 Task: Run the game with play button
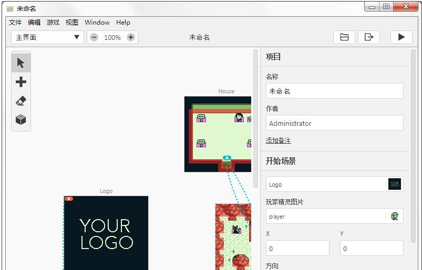[402, 37]
